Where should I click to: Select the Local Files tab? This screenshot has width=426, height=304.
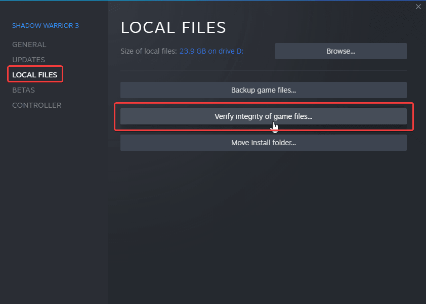[x=35, y=75]
